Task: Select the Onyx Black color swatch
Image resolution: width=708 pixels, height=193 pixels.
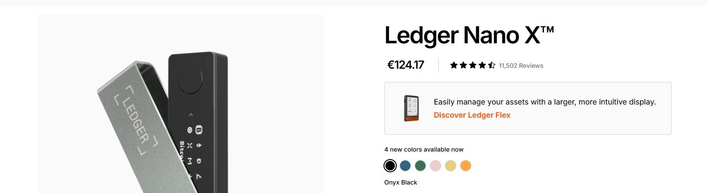Action: pos(390,166)
